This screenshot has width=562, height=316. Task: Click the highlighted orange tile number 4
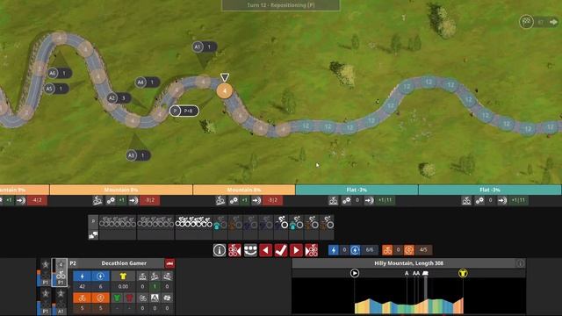[225, 91]
